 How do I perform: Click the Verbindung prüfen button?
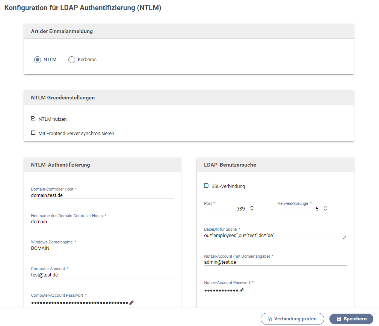pos(292,319)
